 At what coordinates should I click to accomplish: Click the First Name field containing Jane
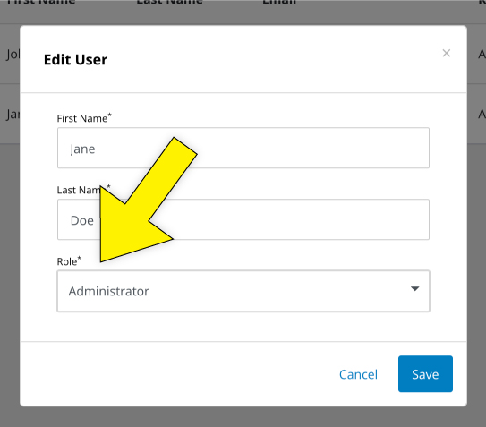(x=243, y=148)
